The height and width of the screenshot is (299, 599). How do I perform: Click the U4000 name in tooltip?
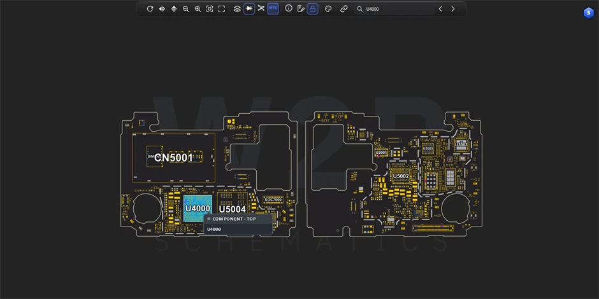(214, 229)
